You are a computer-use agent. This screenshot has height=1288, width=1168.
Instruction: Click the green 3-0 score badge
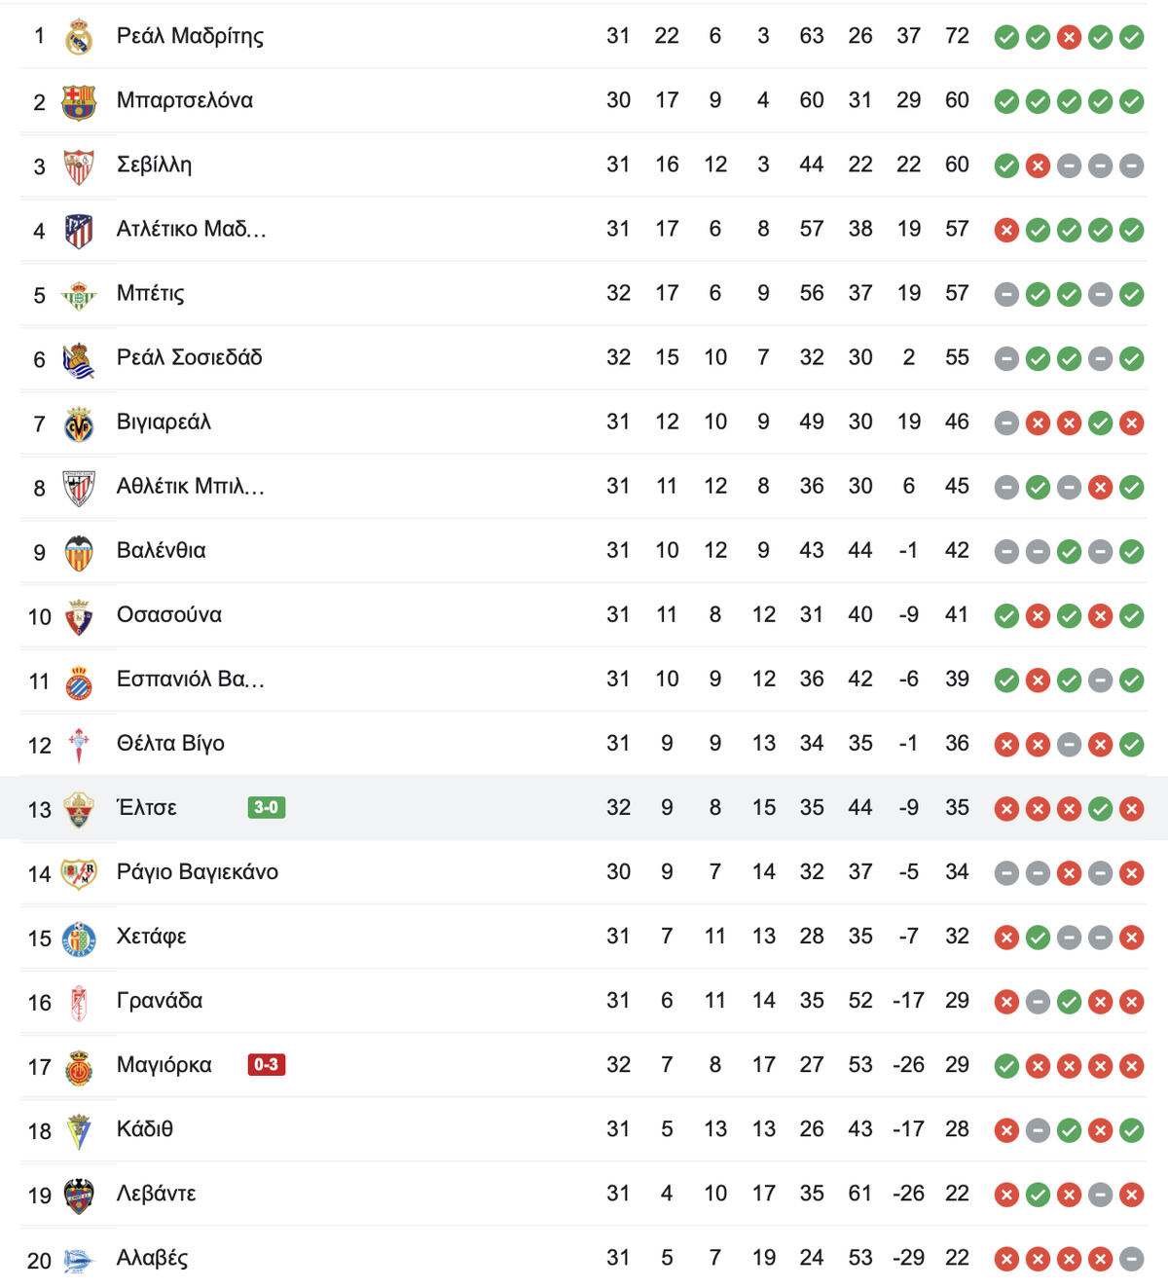267,807
